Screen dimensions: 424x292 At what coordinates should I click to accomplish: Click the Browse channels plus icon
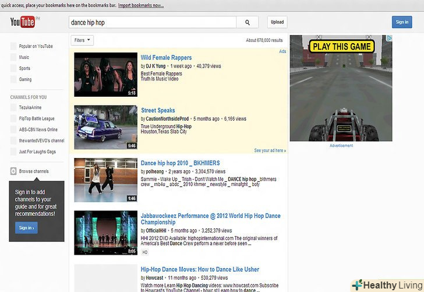coord(13,171)
